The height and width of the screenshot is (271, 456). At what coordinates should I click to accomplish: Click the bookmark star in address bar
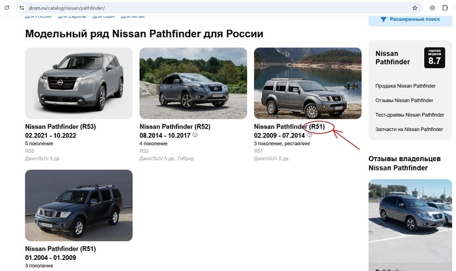(x=415, y=8)
